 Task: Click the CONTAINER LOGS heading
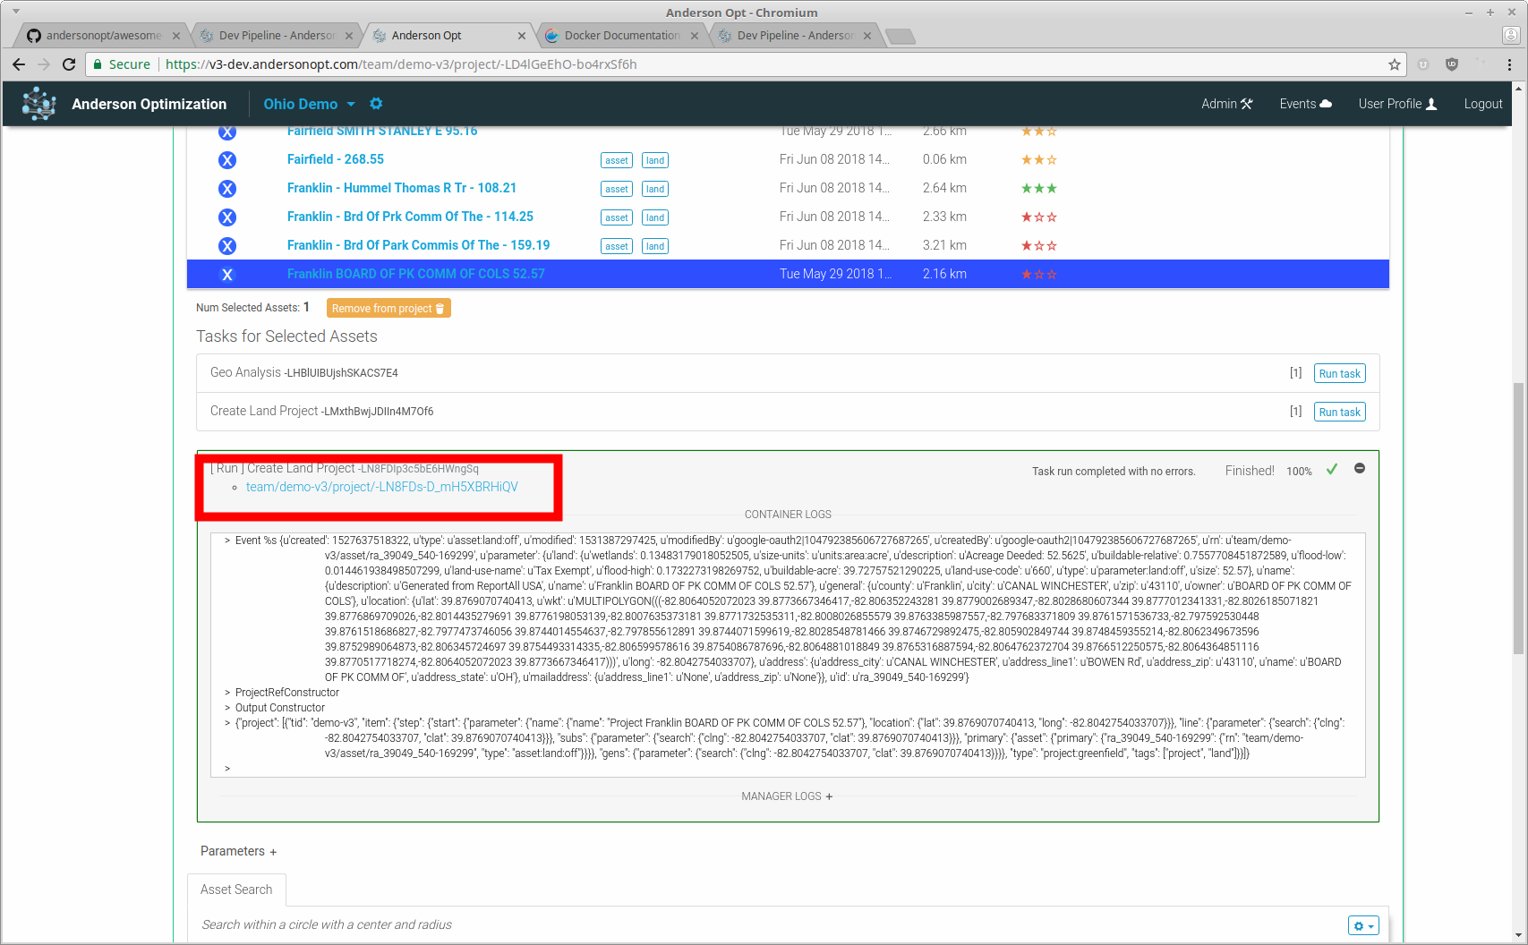point(788,515)
